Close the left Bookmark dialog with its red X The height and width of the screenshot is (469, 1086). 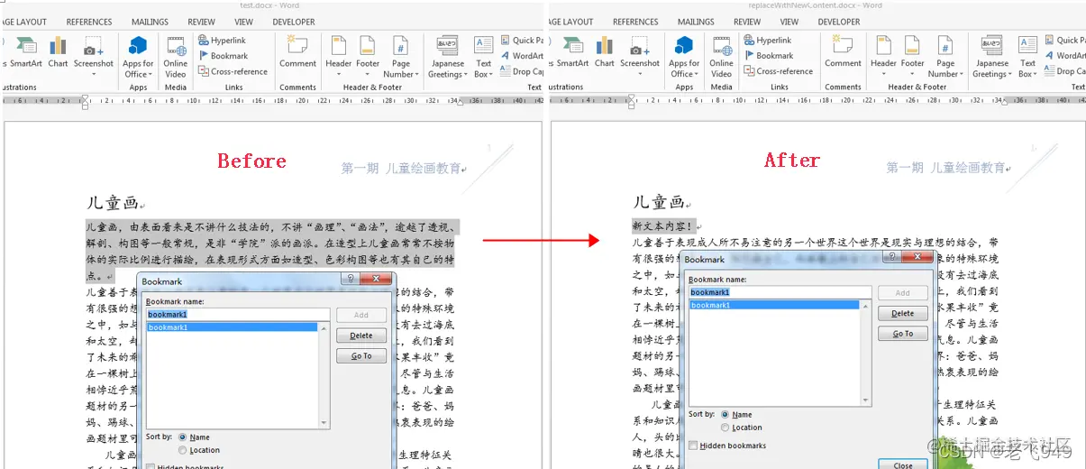pos(376,280)
